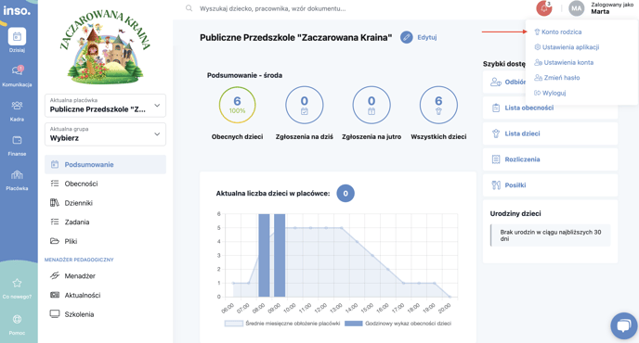The width and height of the screenshot is (639, 343).
Task: Open the Rozliczenia quick access button
Action: point(550,159)
